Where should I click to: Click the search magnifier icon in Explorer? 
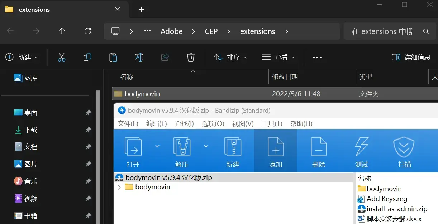(426, 31)
